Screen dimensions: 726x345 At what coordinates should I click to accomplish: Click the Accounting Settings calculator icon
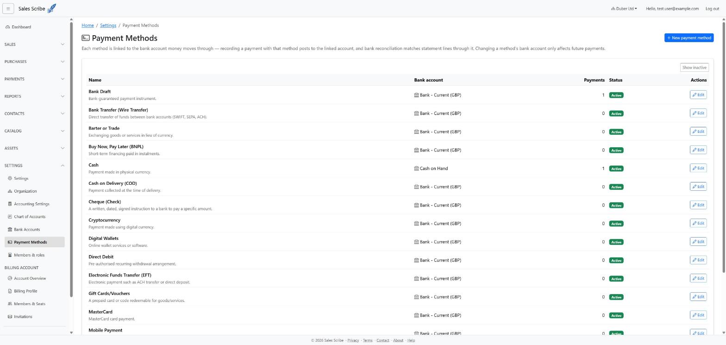[10, 204]
